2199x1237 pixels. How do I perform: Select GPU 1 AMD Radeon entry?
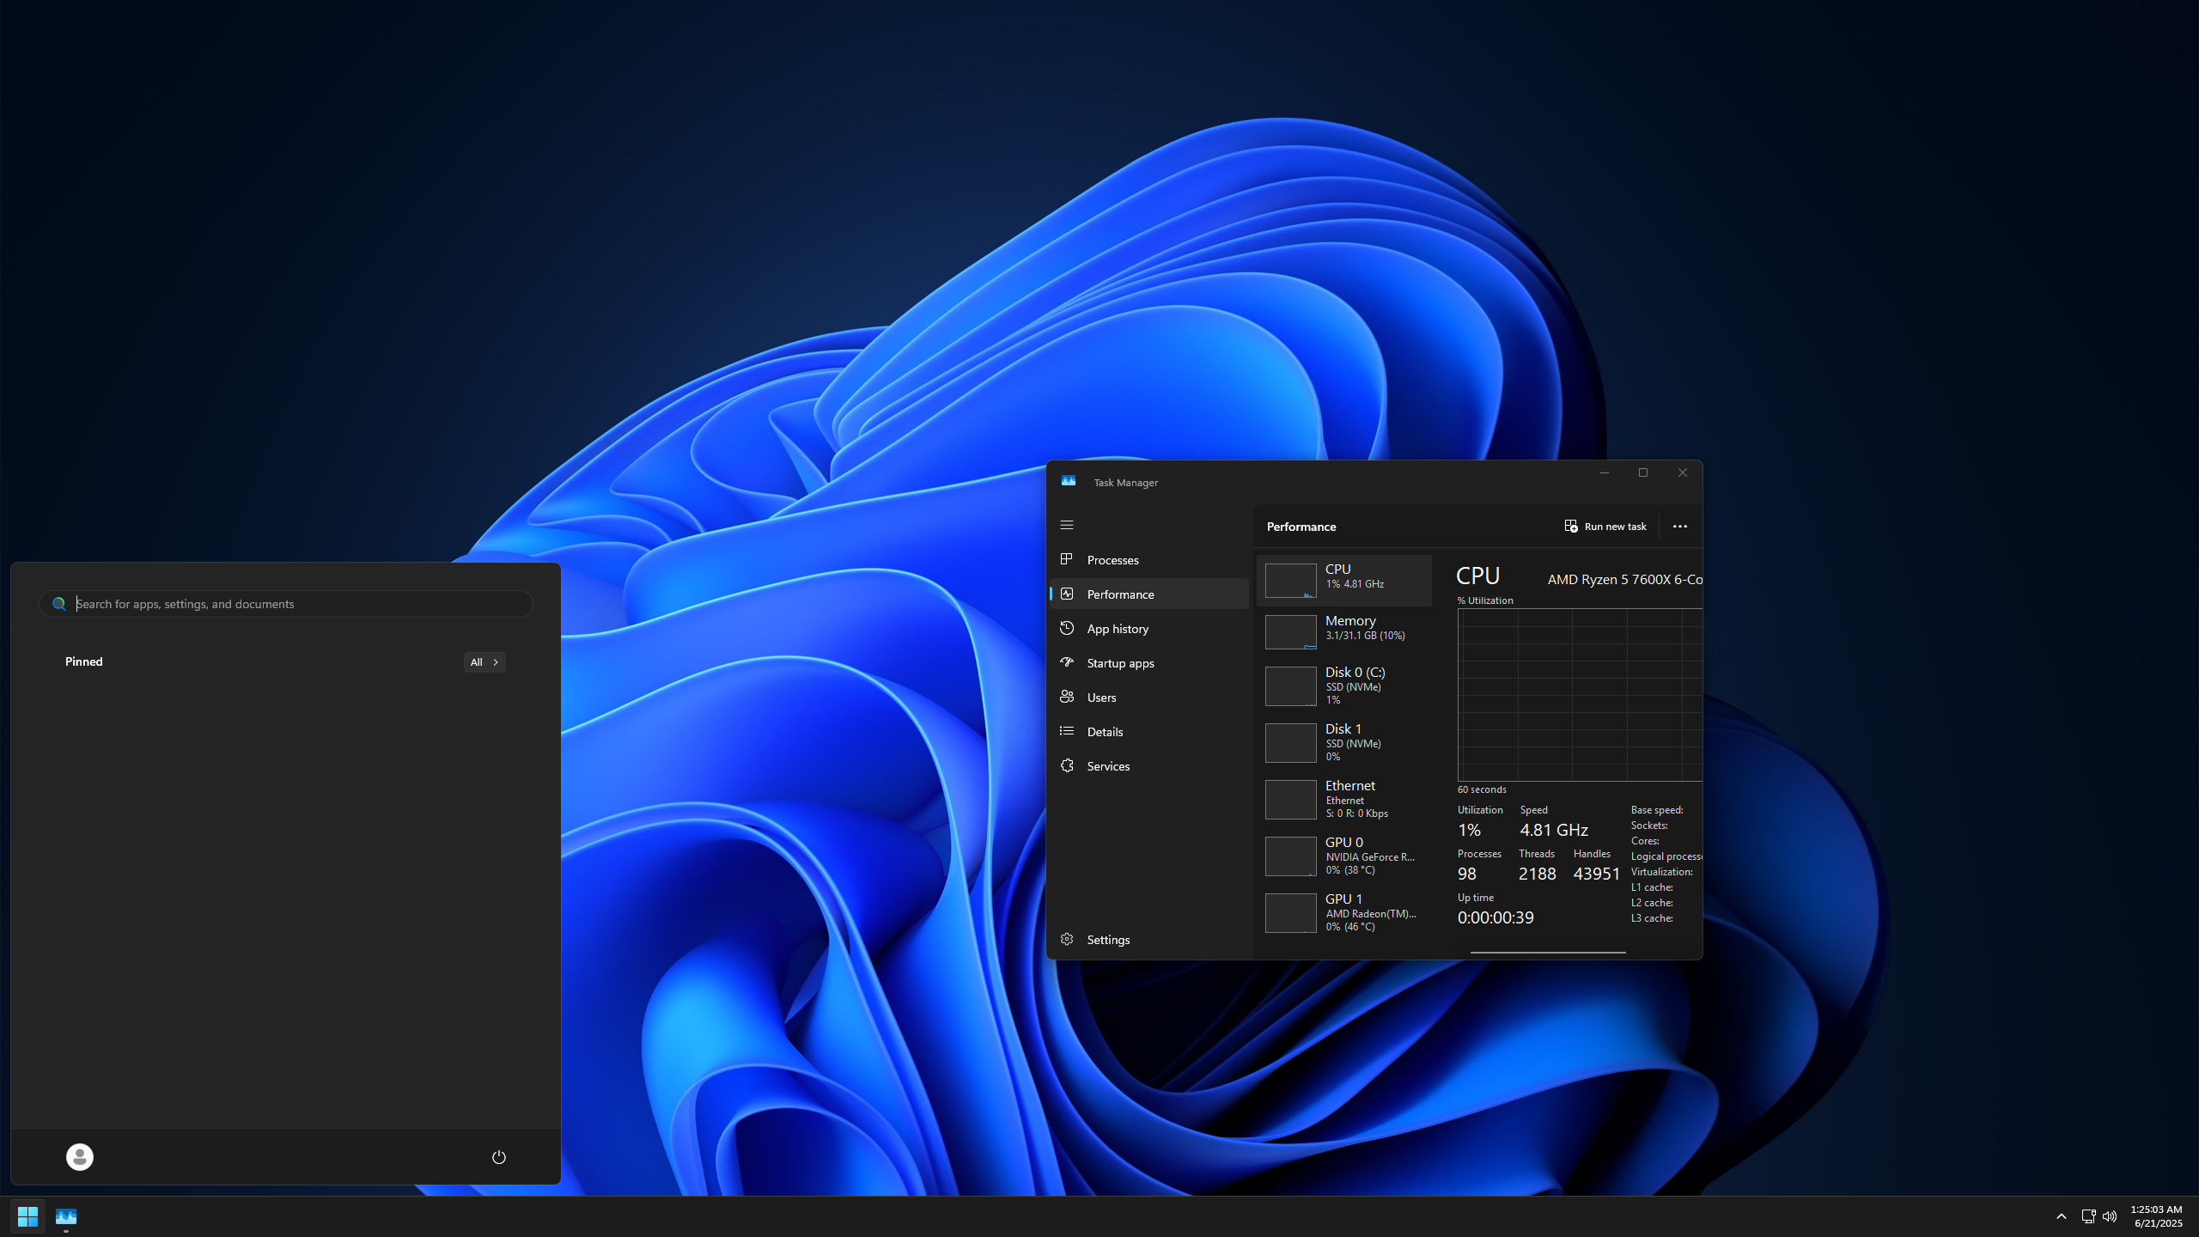tap(1344, 913)
